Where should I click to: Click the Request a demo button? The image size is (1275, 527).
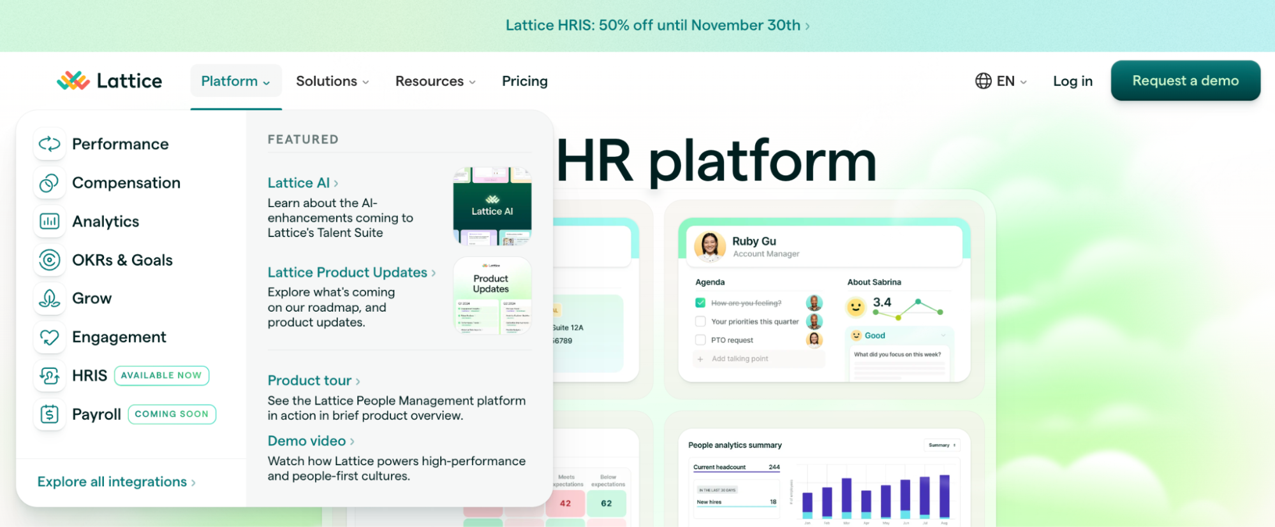click(1186, 80)
